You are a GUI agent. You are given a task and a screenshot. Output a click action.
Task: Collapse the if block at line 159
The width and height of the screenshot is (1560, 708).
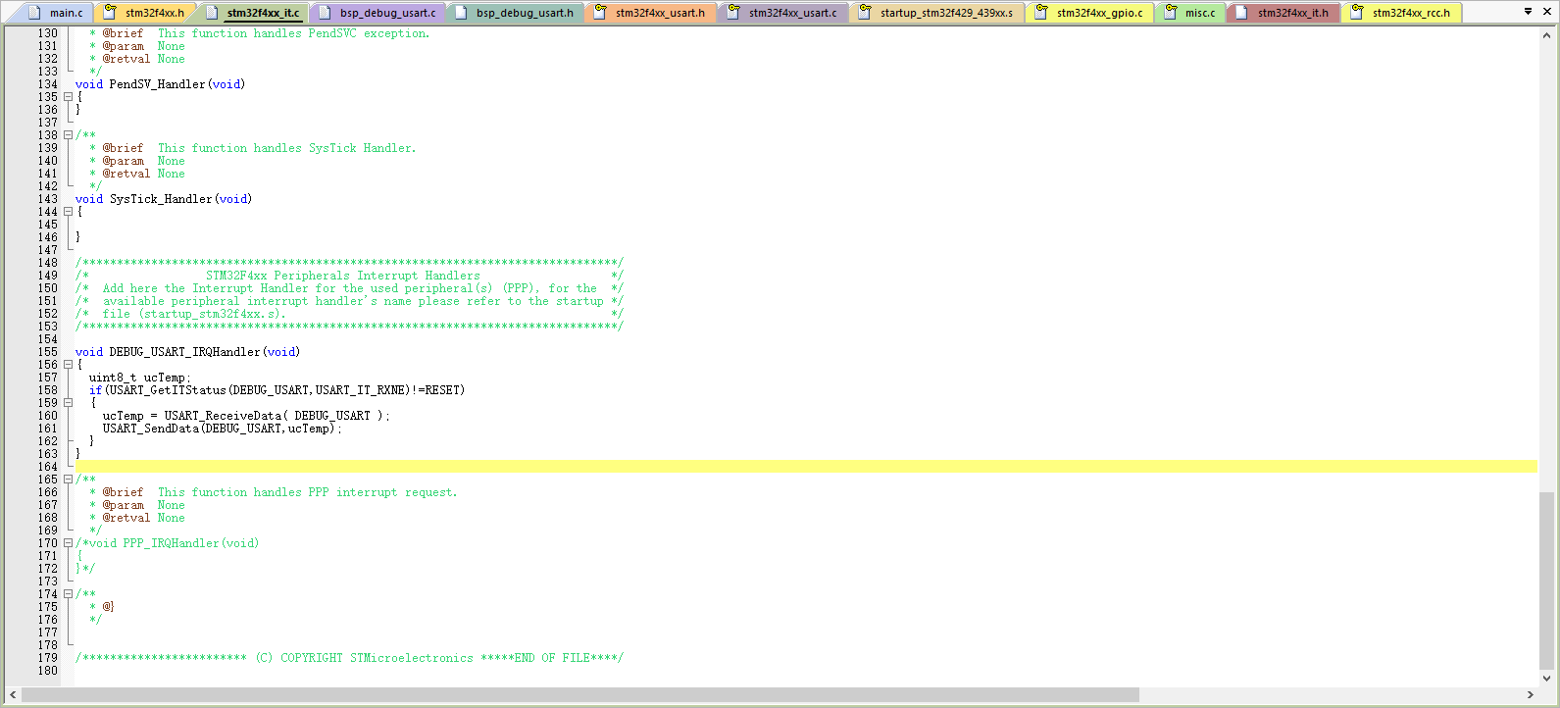[x=68, y=403]
